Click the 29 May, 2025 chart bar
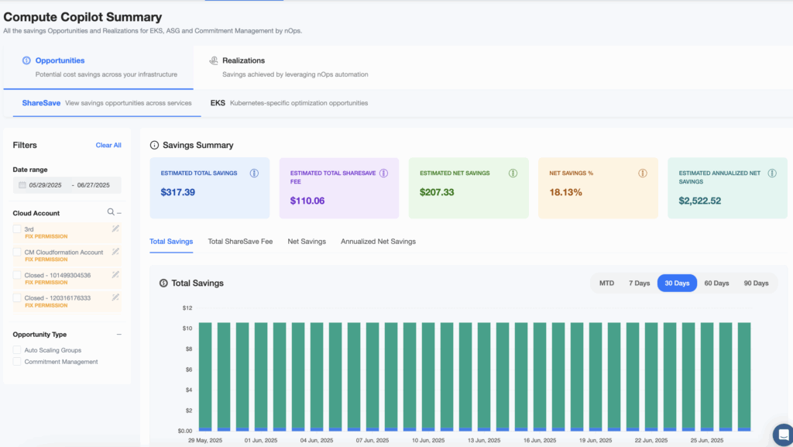The height and width of the screenshot is (447, 793). [x=205, y=377]
